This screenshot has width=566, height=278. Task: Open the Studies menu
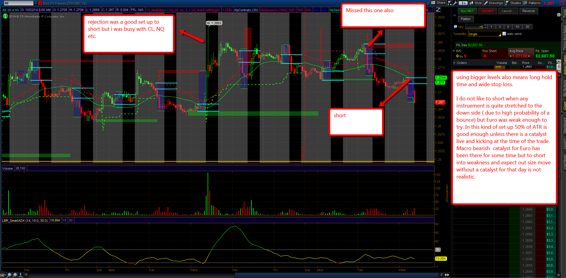(x=513, y=3)
